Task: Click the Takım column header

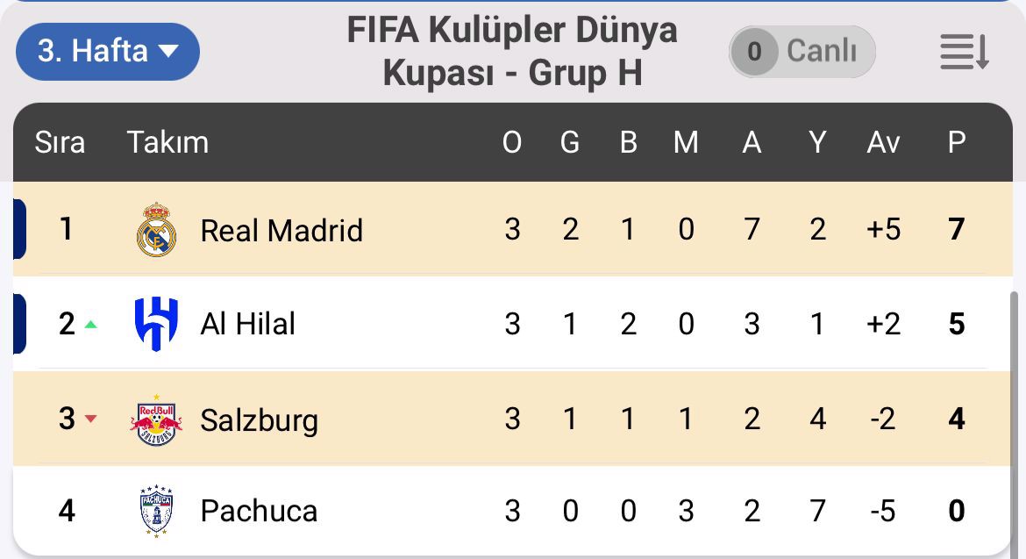Action: (167, 142)
